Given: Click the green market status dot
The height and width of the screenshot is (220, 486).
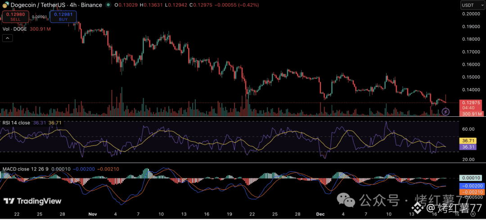Looking at the screenshot, I should pyautogui.click(x=108, y=5).
